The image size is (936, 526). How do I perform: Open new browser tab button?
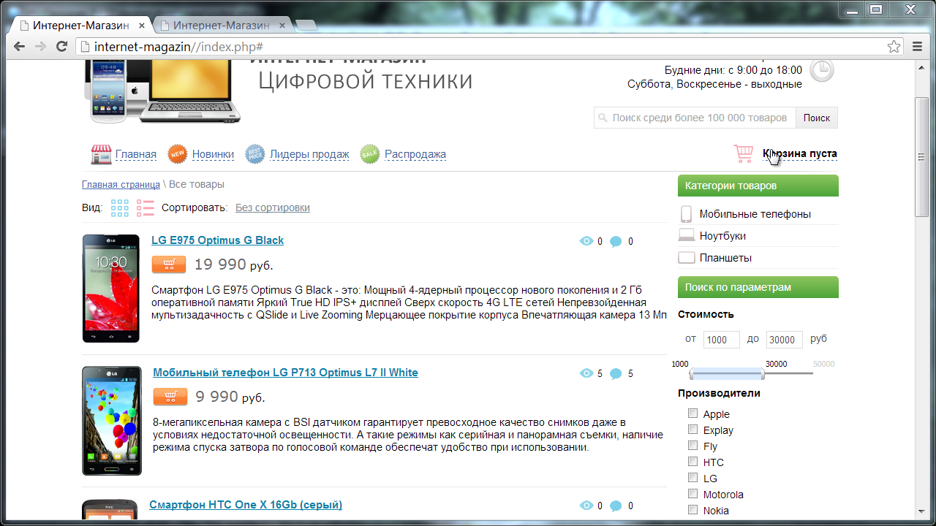tap(306, 26)
